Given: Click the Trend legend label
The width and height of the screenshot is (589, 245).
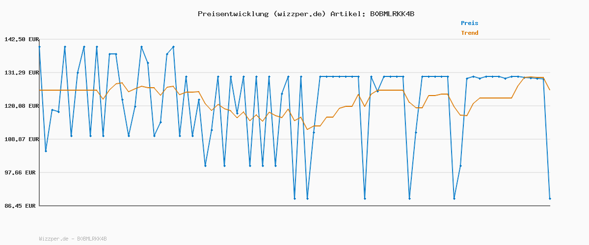Looking at the screenshot, I should coord(469,33).
